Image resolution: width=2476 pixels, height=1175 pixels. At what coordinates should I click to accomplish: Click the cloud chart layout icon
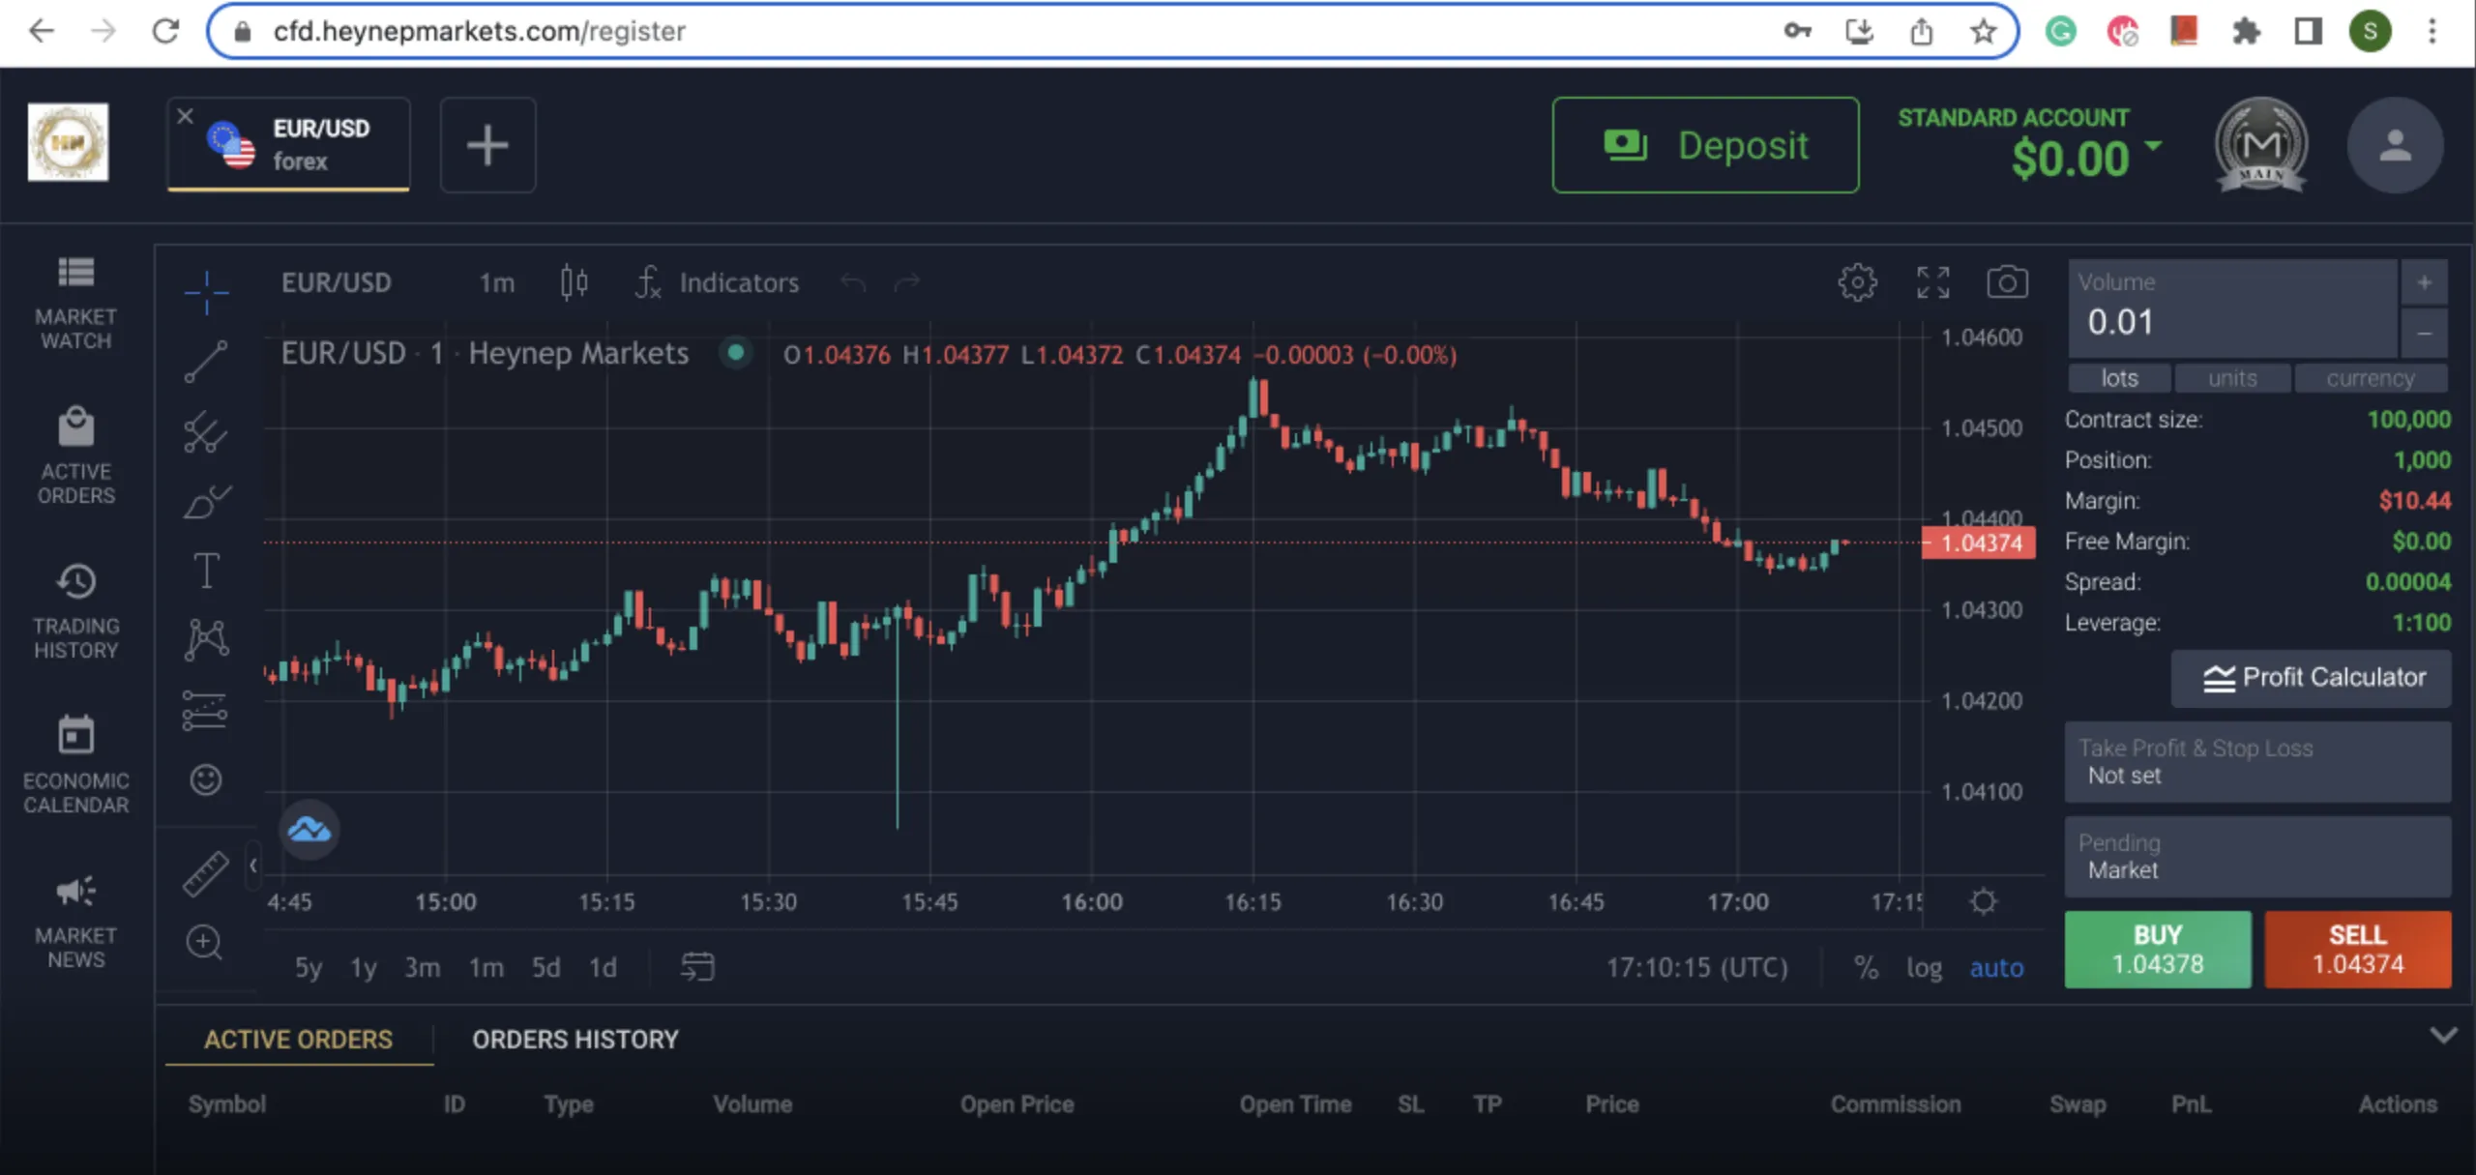click(x=309, y=830)
